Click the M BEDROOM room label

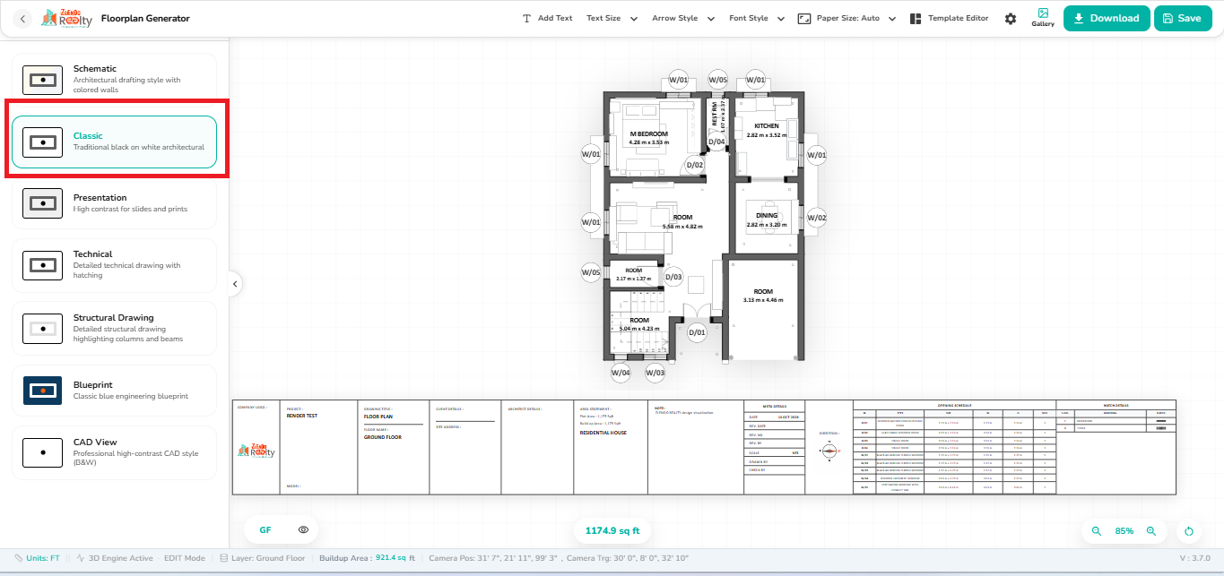click(x=649, y=138)
